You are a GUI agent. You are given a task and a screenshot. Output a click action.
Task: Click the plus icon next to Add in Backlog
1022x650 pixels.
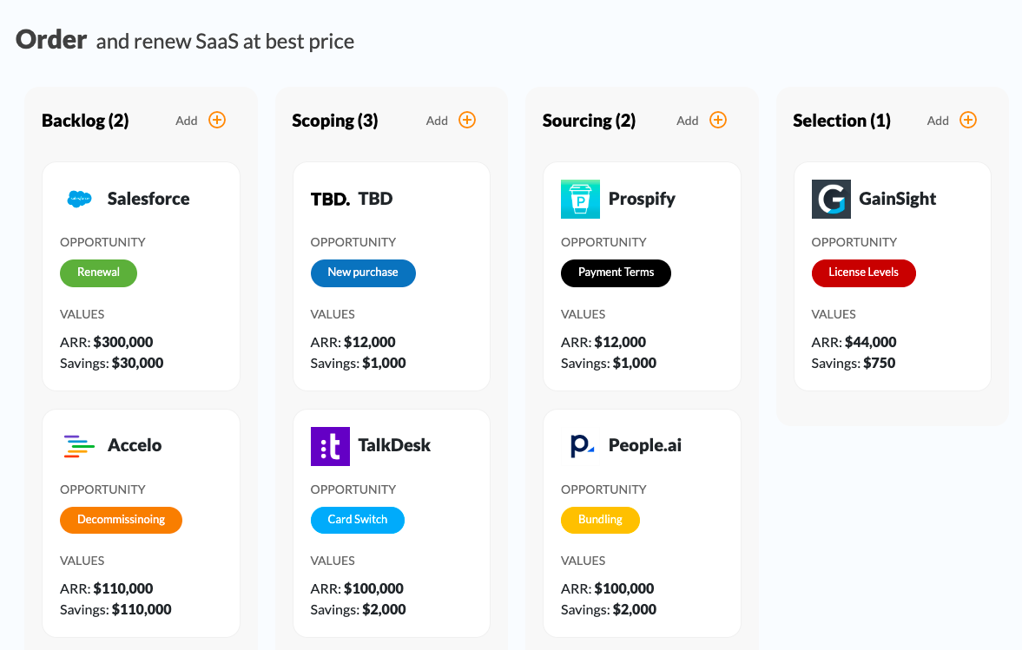[x=217, y=120]
